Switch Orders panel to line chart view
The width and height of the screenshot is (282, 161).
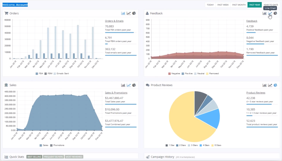pyautogui.click(x=128, y=13)
